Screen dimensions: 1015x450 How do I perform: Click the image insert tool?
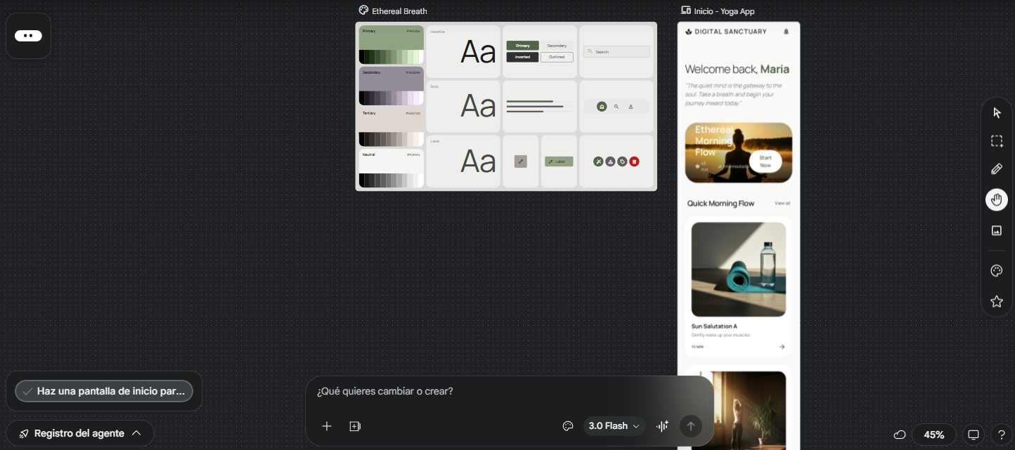997,230
